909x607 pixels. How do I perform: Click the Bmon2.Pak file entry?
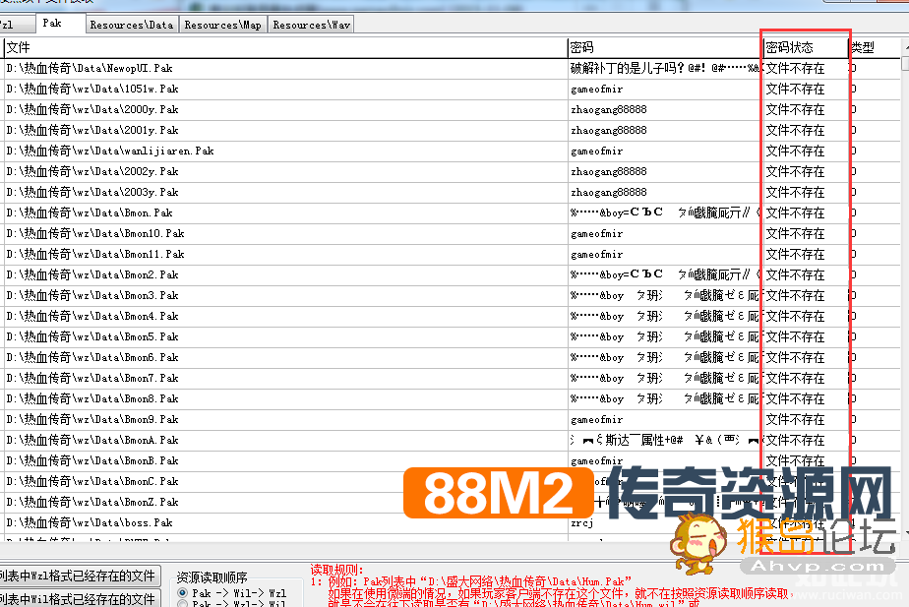92,274
